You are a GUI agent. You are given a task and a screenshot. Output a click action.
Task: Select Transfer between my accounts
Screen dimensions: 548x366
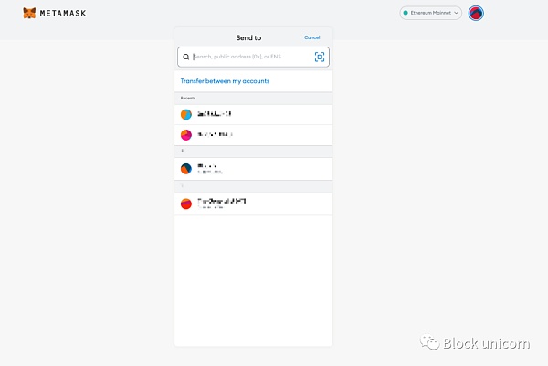[225, 81]
